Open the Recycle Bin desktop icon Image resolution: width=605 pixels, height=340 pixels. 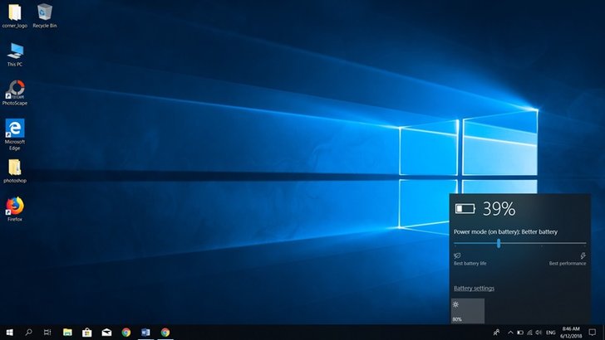(44, 17)
